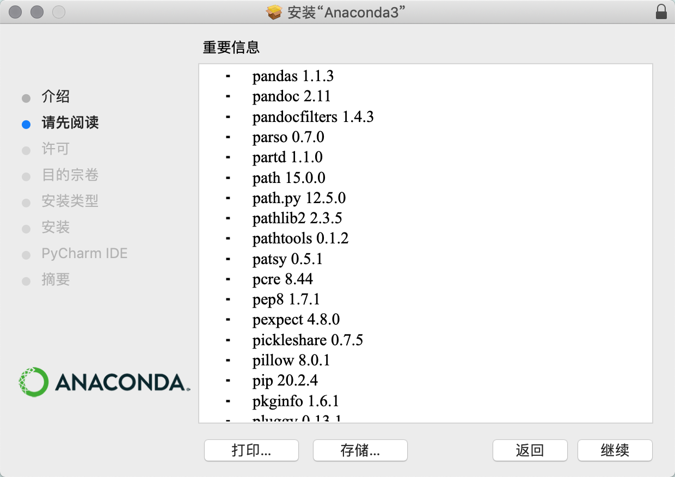Select the 安装类型 step label
Image resolution: width=675 pixels, height=477 pixels.
[x=70, y=201]
